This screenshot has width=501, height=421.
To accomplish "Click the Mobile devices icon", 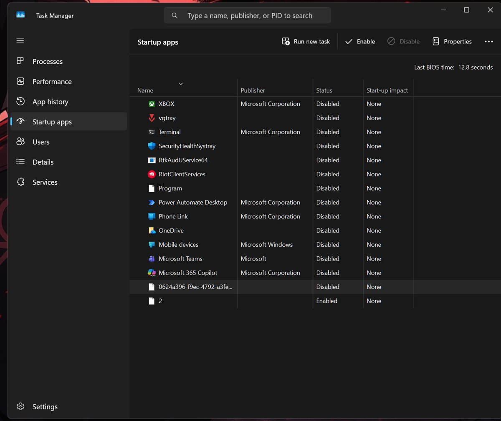I will coord(152,245).
